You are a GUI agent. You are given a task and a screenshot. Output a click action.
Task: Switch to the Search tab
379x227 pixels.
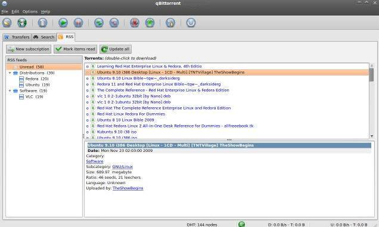click(44, 37)
